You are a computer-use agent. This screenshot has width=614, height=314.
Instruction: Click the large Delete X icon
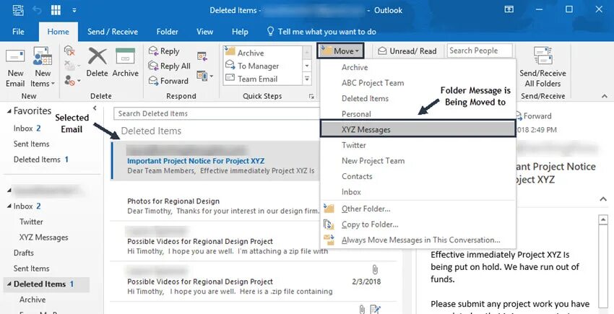tap(97, 56)
